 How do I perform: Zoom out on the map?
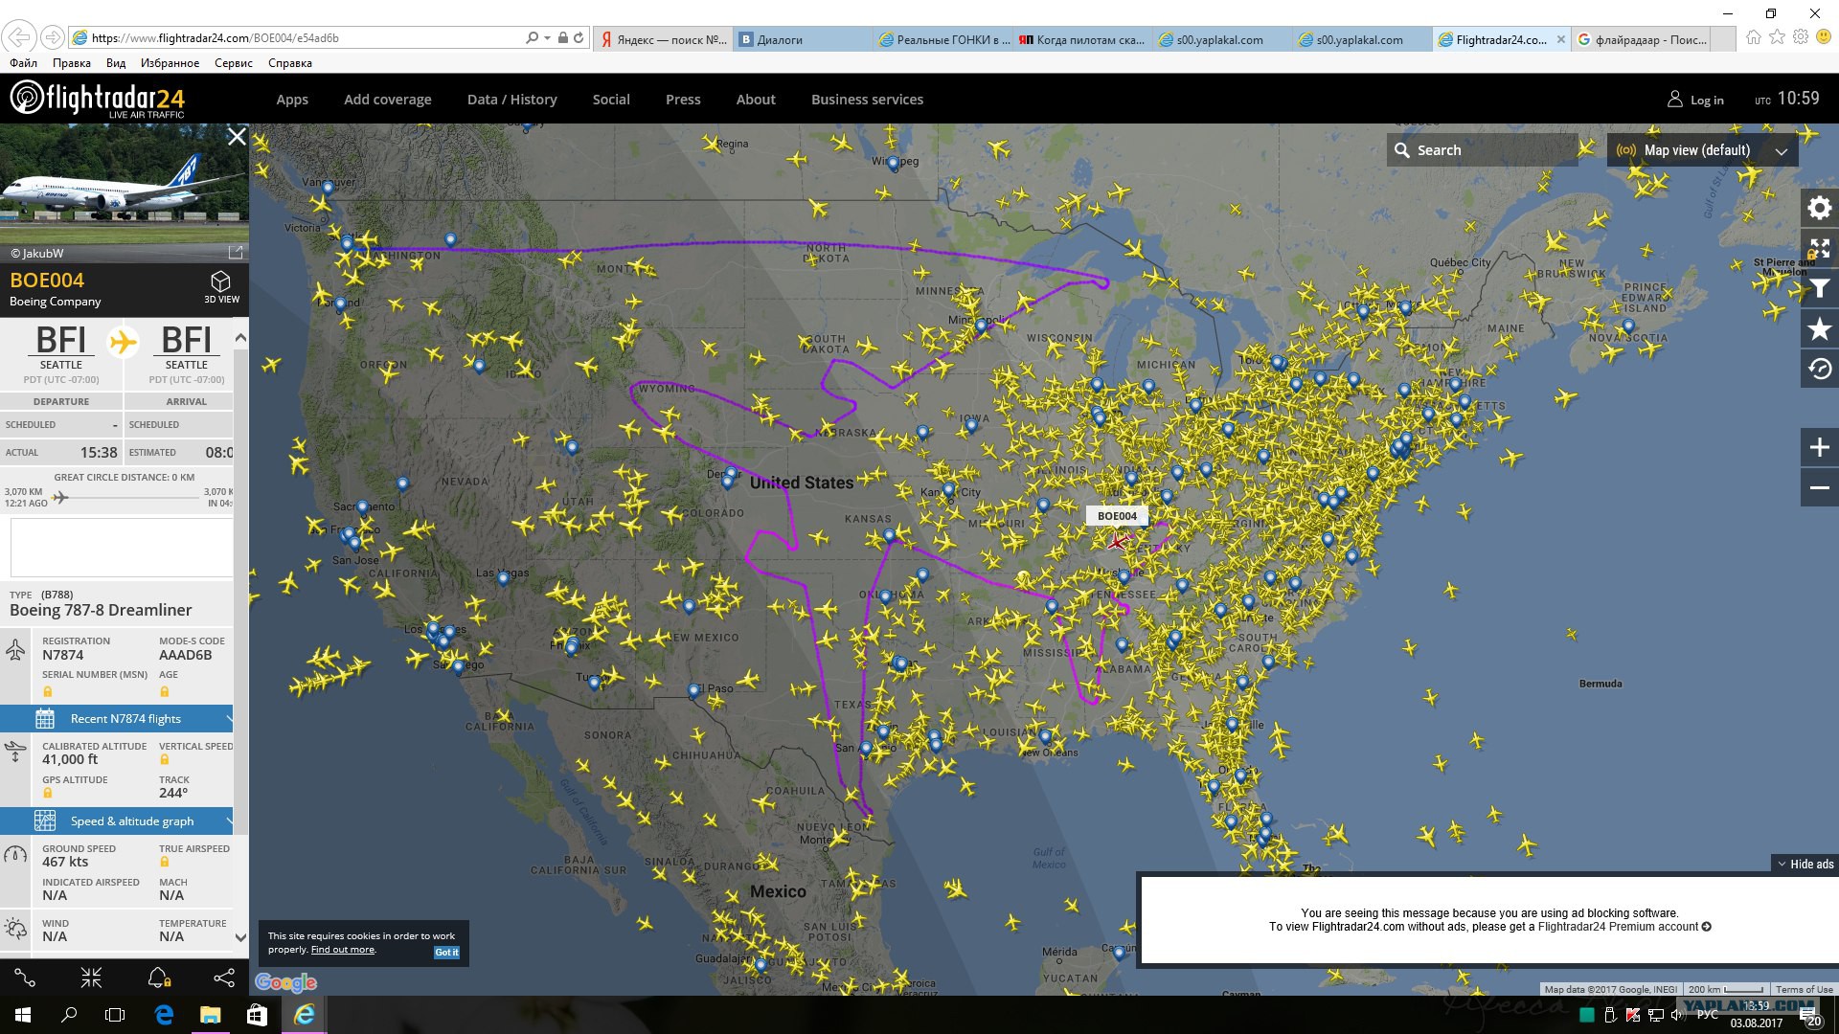1819,487
